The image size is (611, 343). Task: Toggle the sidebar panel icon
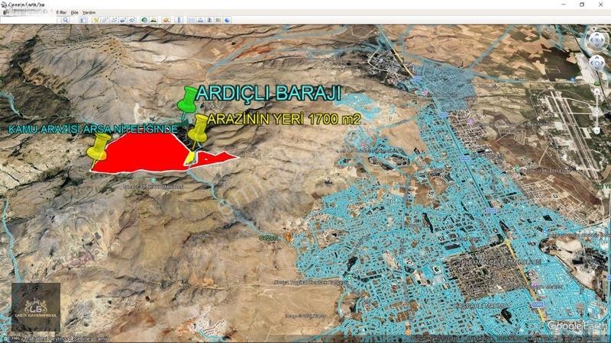[83, 20]
